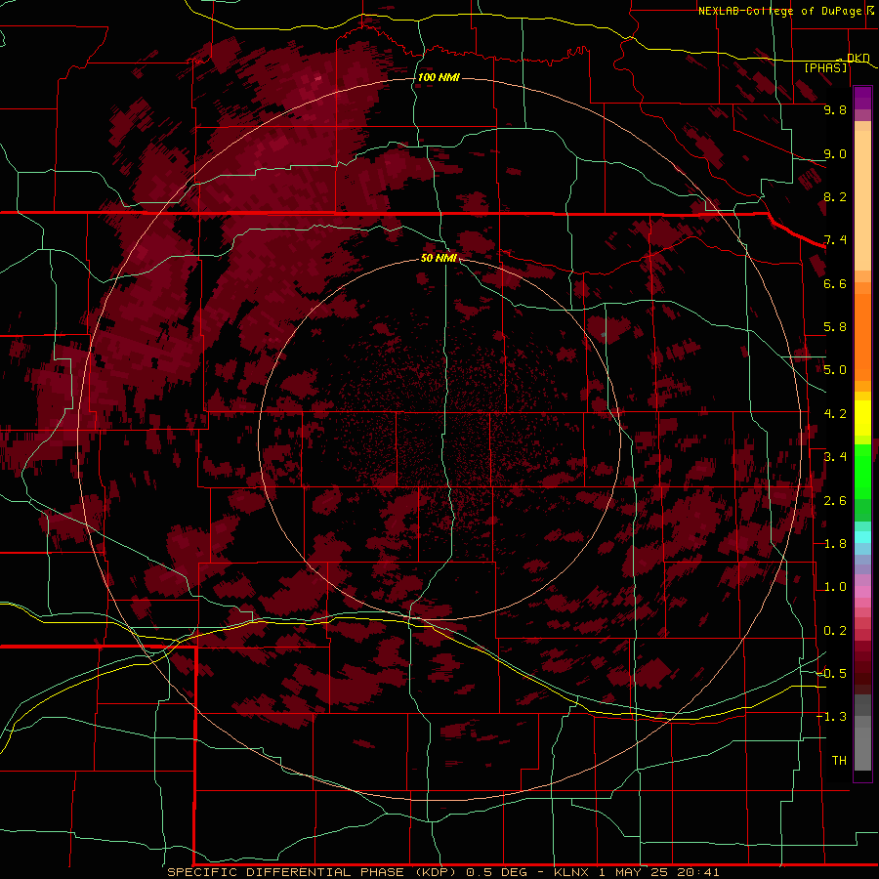
Task: Click the 9.0 color scale value
Action: 835,153
